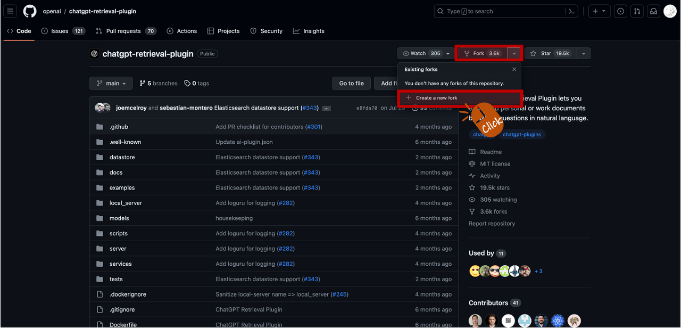Open the .gitignore file

coord(122,309)
